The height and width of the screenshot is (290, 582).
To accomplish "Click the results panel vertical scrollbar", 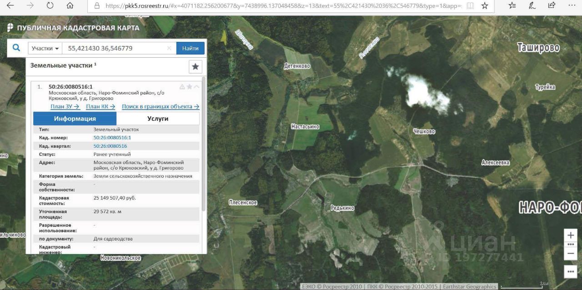I will tap(204, 144).
